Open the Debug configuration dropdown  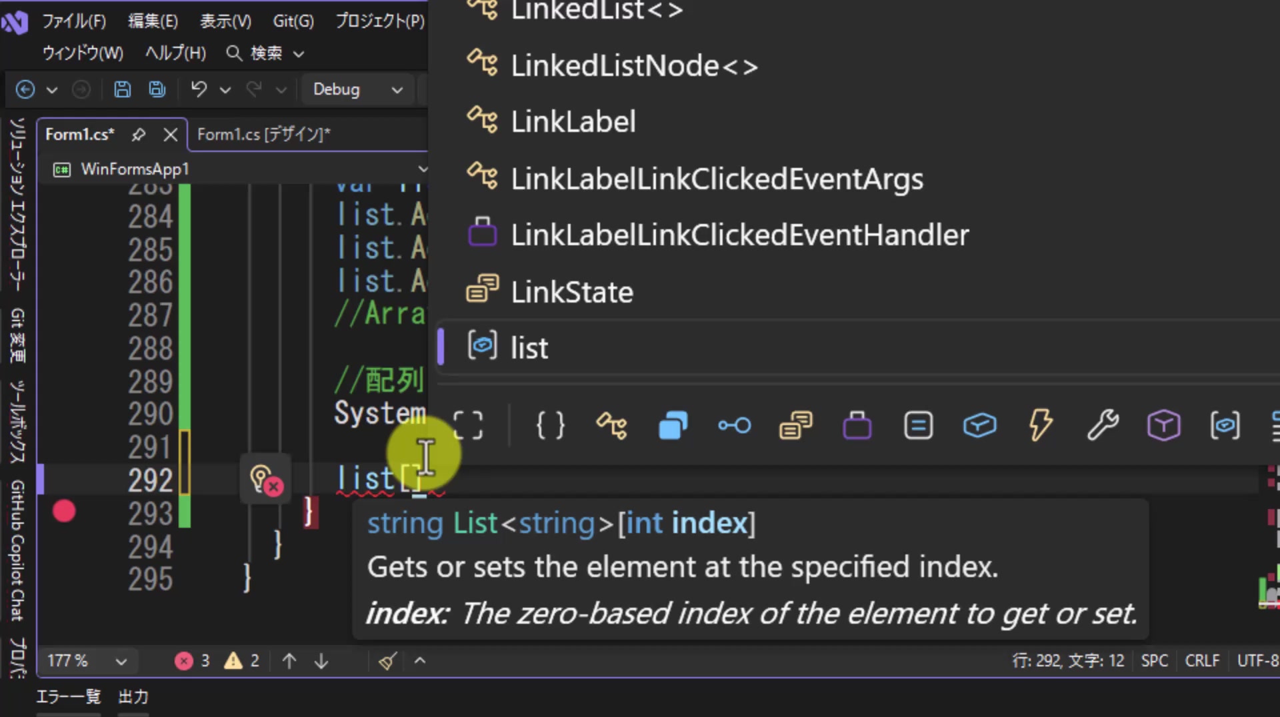[357, 89]
